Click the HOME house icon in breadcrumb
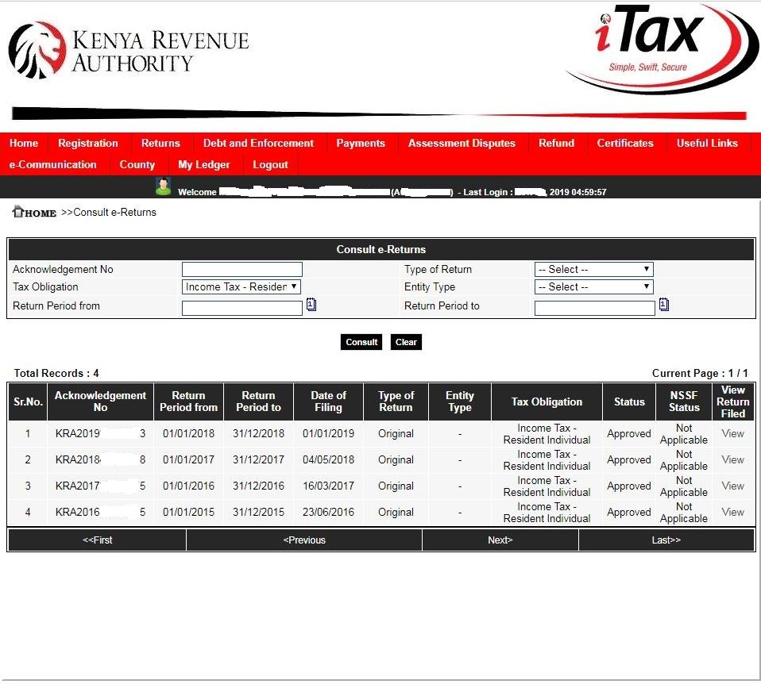Screen dimensions: 761x684 tap(18, 211)
